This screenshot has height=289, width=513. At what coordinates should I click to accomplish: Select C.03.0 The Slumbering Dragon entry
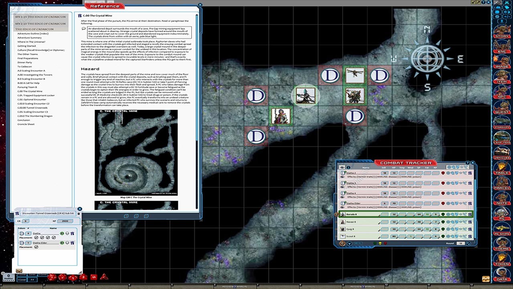pyautogui.click(x=34, y=116)
